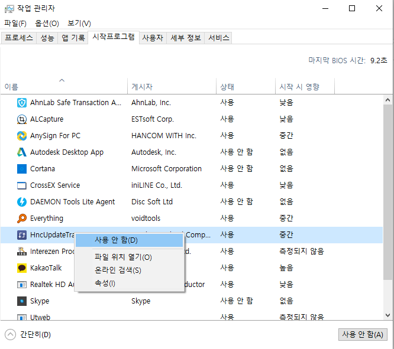
Task: Click the Task Manager title bar icon
Action: (x=9, y=9)
